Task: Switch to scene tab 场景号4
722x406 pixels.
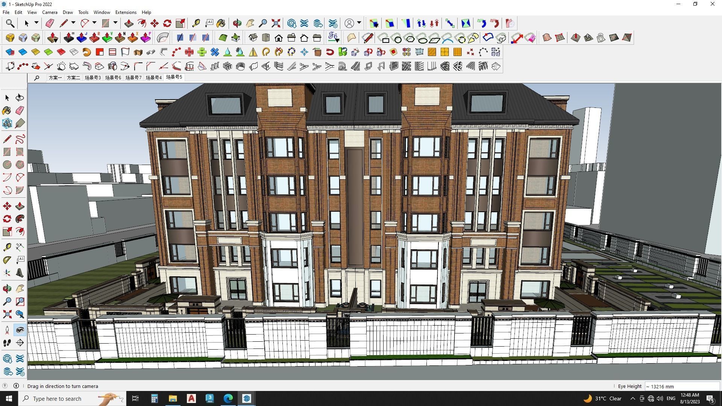Action: [153, 78]
